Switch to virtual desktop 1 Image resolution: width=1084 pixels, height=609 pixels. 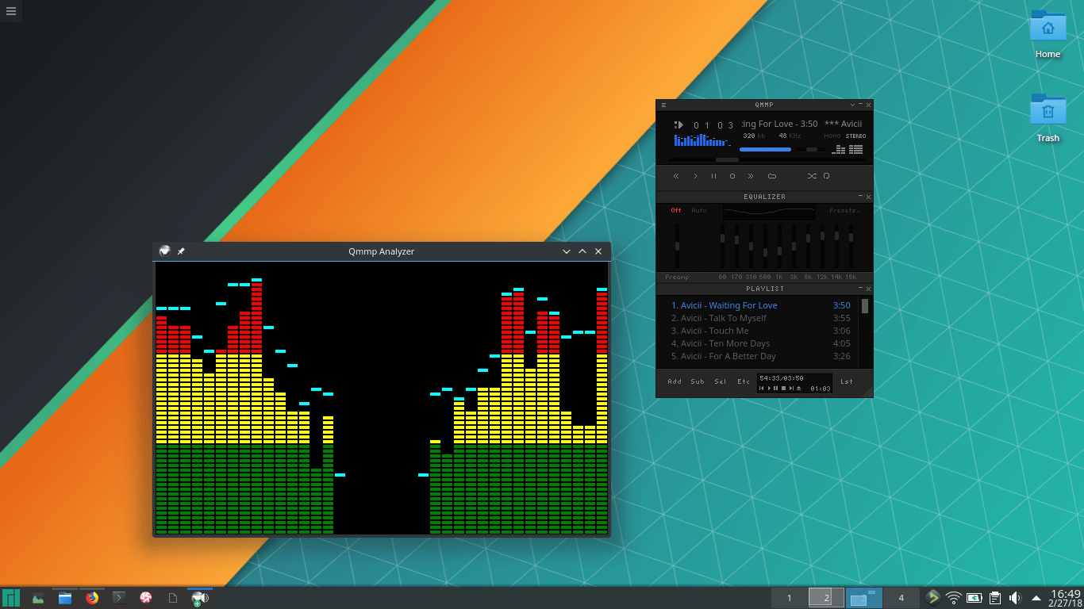pyautogui.click(x=789, y=598)
